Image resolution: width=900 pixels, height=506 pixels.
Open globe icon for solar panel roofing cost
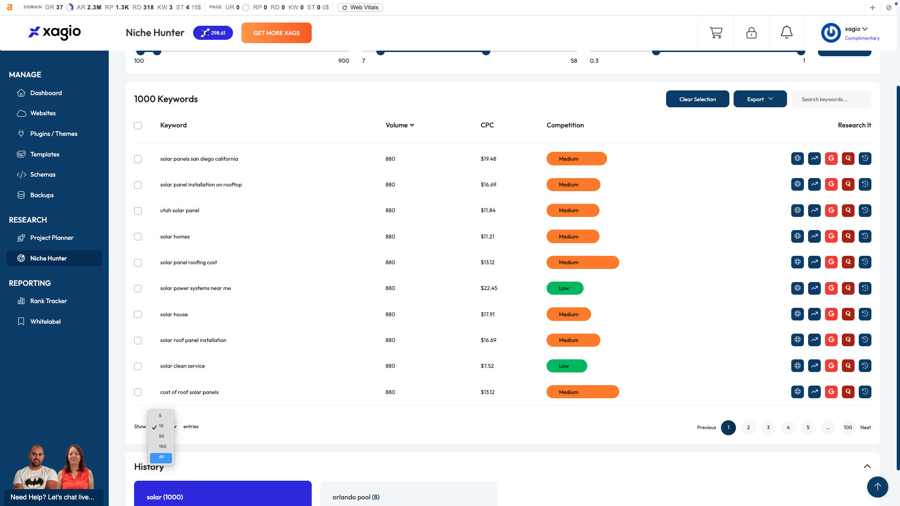(x=797, y=262)
